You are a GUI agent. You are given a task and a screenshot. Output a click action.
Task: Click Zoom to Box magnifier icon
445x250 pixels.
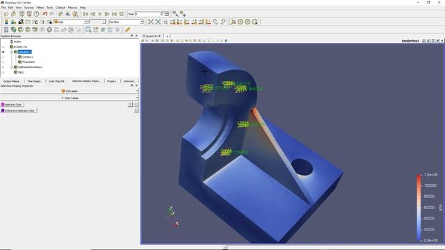[x=165, y=22]
